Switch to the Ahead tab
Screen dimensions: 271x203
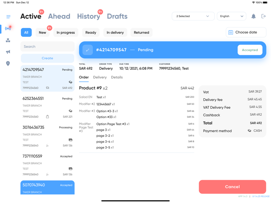tap(59, 16)
